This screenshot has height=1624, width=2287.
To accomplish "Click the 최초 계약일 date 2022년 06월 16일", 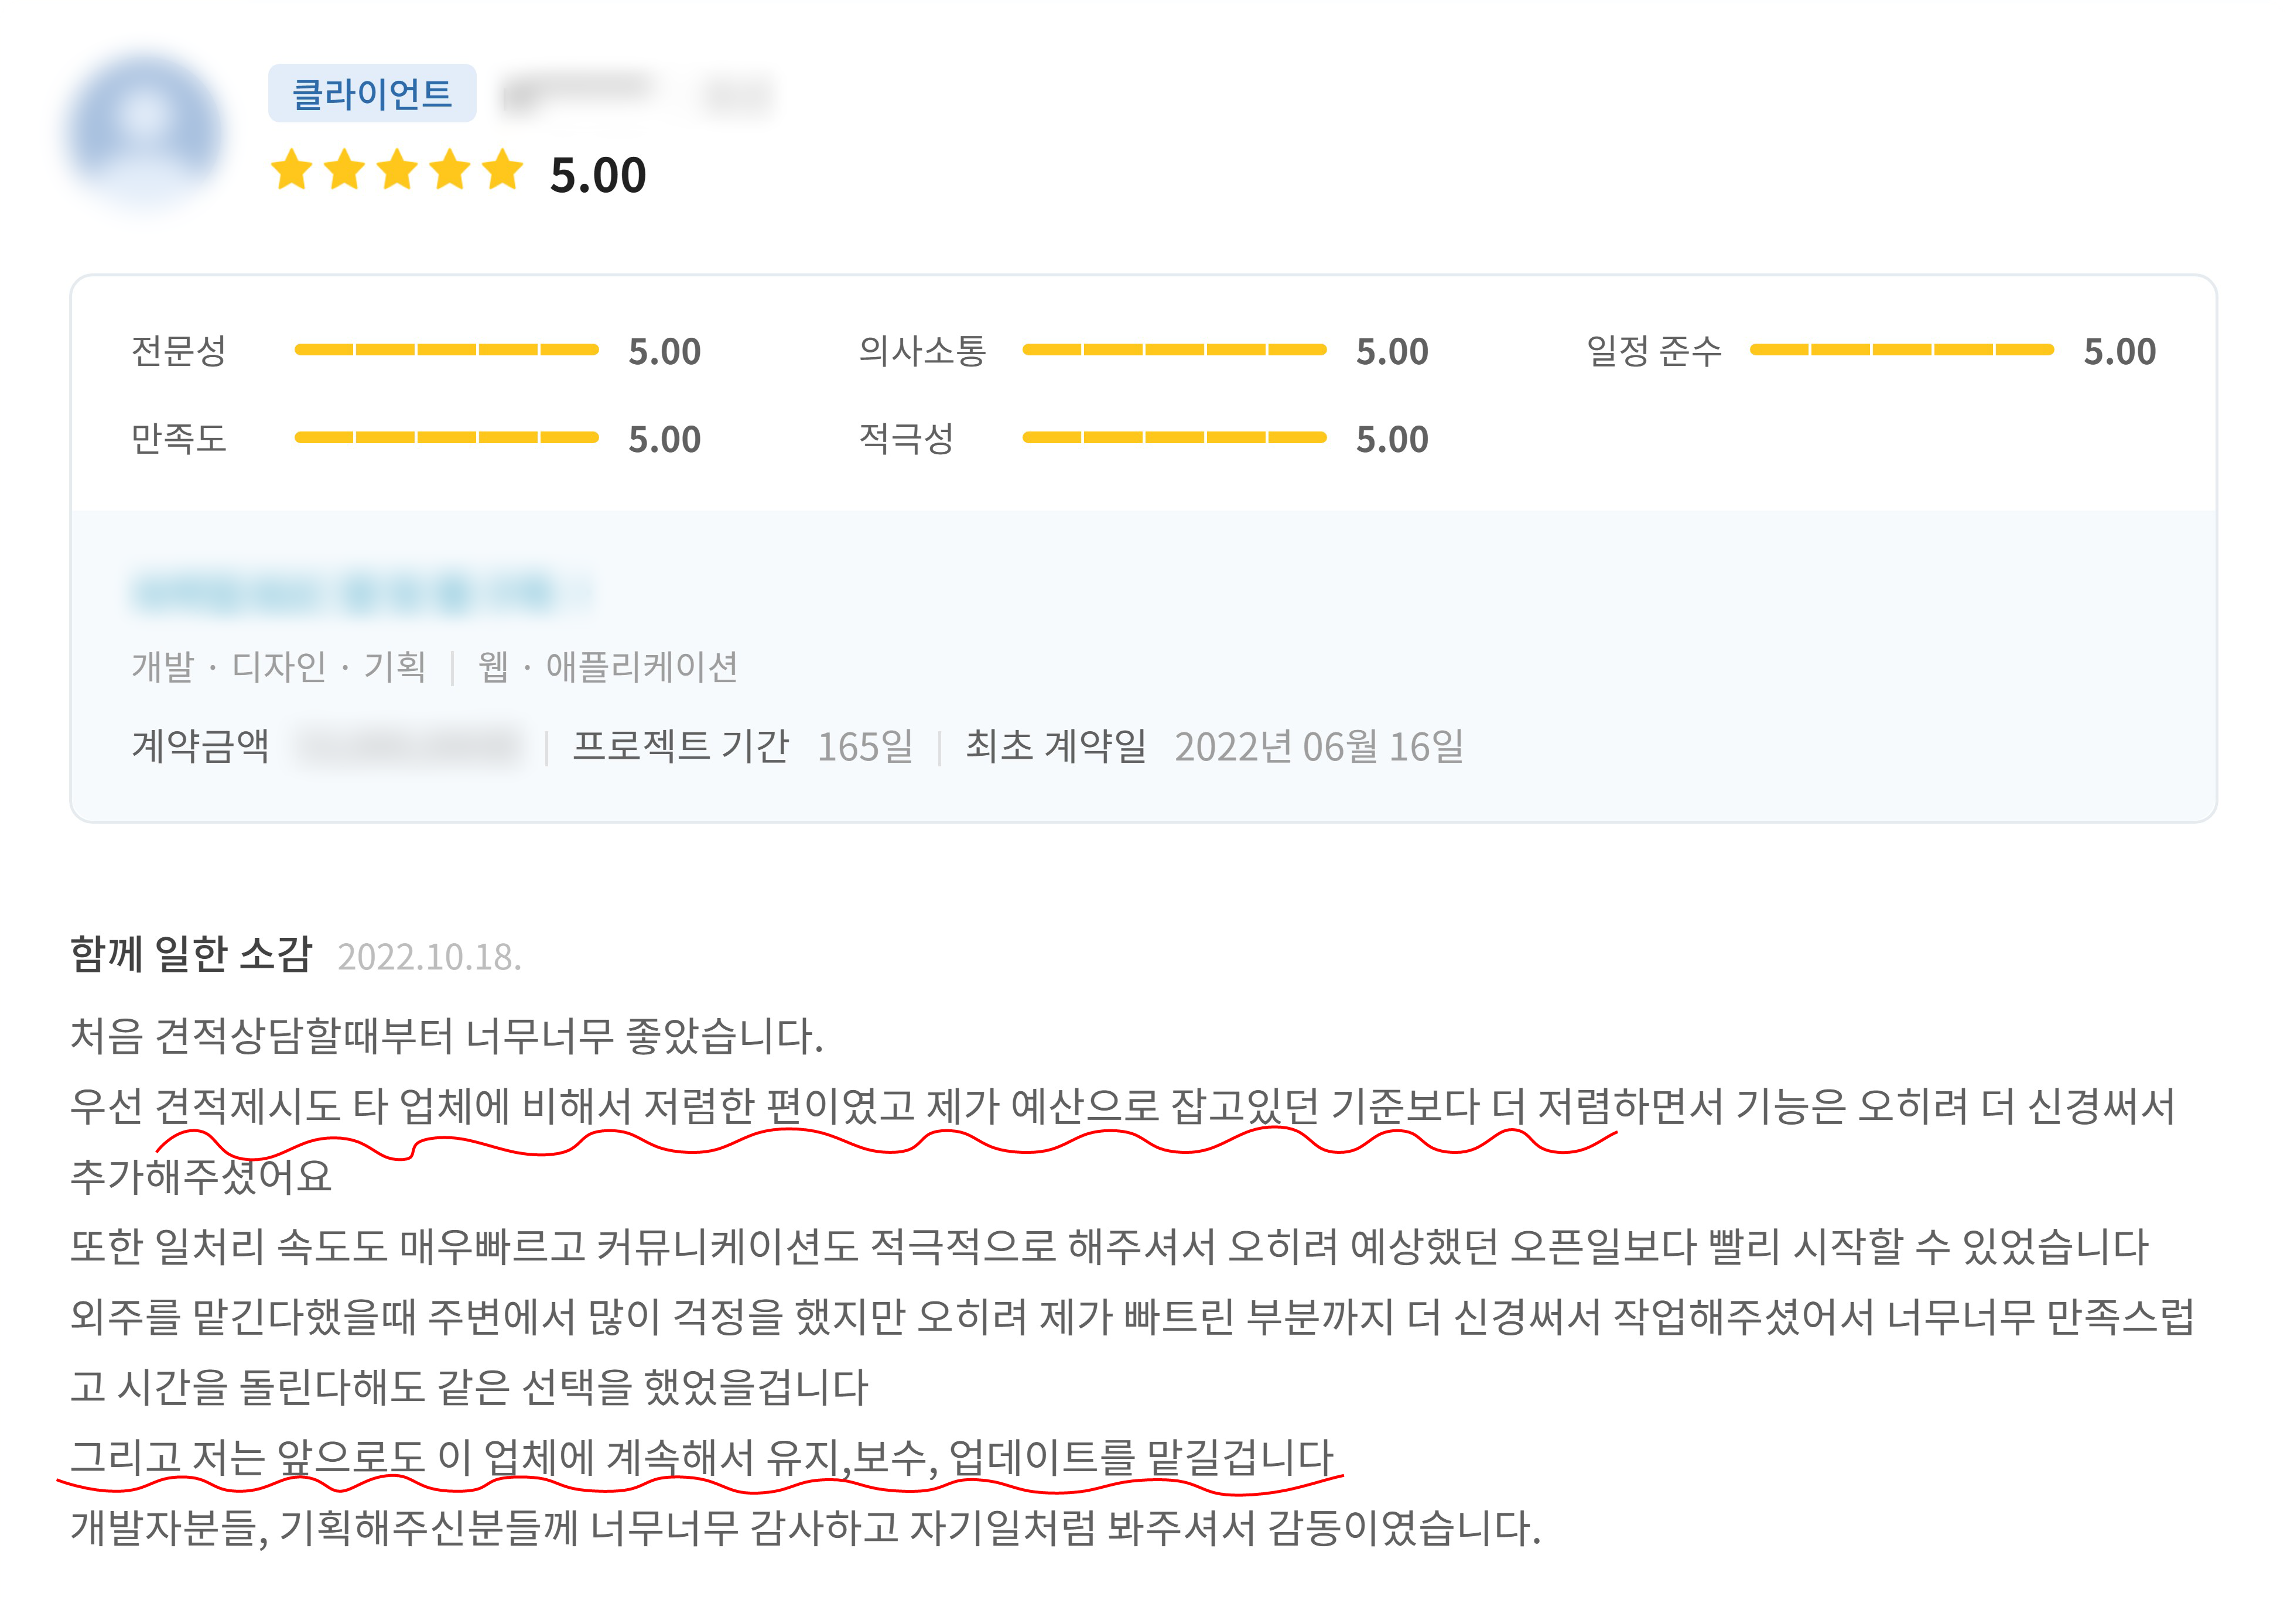I will pyautogui.click(x=1318, y=747).
